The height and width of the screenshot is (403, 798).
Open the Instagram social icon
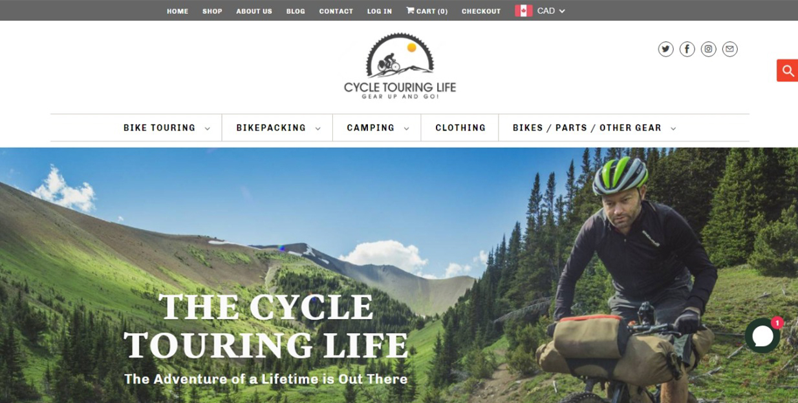click(708, 49)
